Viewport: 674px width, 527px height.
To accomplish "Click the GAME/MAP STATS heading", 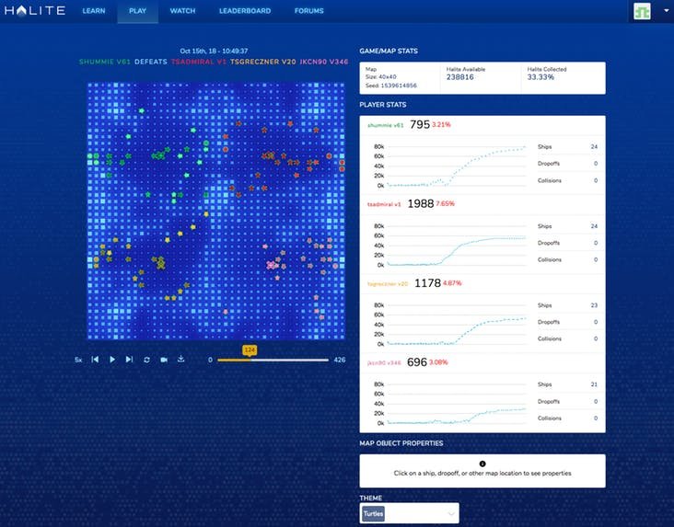I will pos(389,51).
